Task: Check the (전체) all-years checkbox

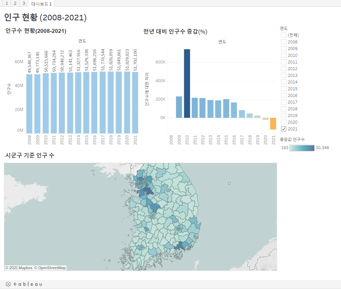Action: coord(284,35)
